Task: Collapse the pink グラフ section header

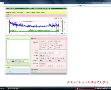Action: 36,16
